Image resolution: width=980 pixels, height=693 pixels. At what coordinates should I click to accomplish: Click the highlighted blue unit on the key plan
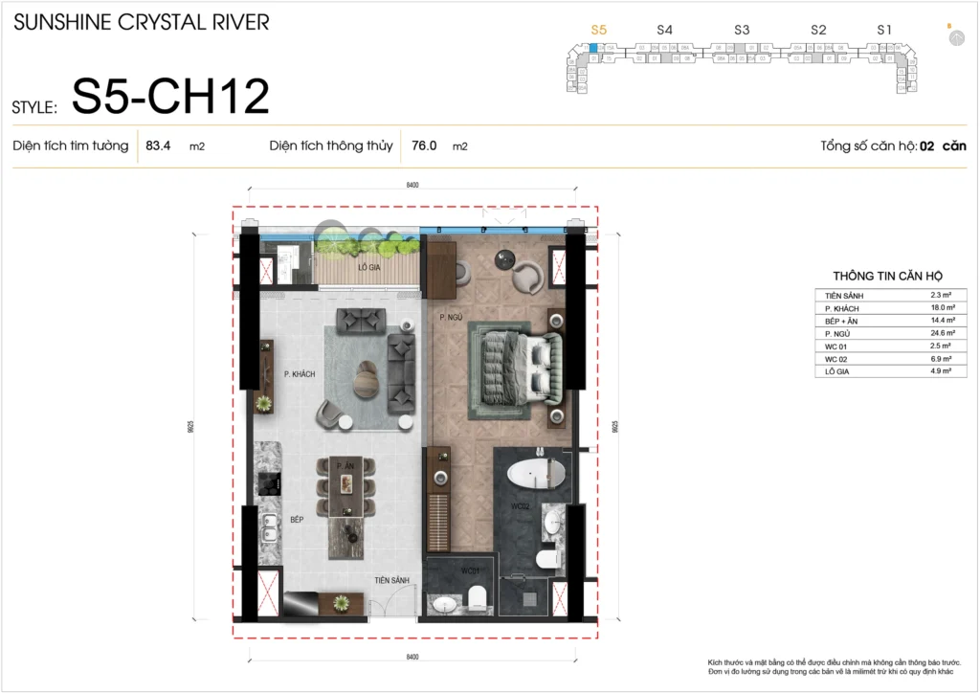tap(593, 47)
